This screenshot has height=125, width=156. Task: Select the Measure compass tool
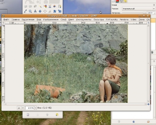pyautogui.click(x=35, y=11)
